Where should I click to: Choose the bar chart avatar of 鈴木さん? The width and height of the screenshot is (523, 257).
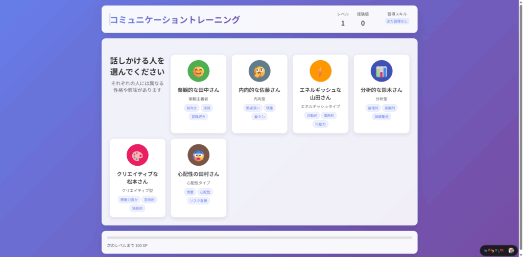(382, 71)
